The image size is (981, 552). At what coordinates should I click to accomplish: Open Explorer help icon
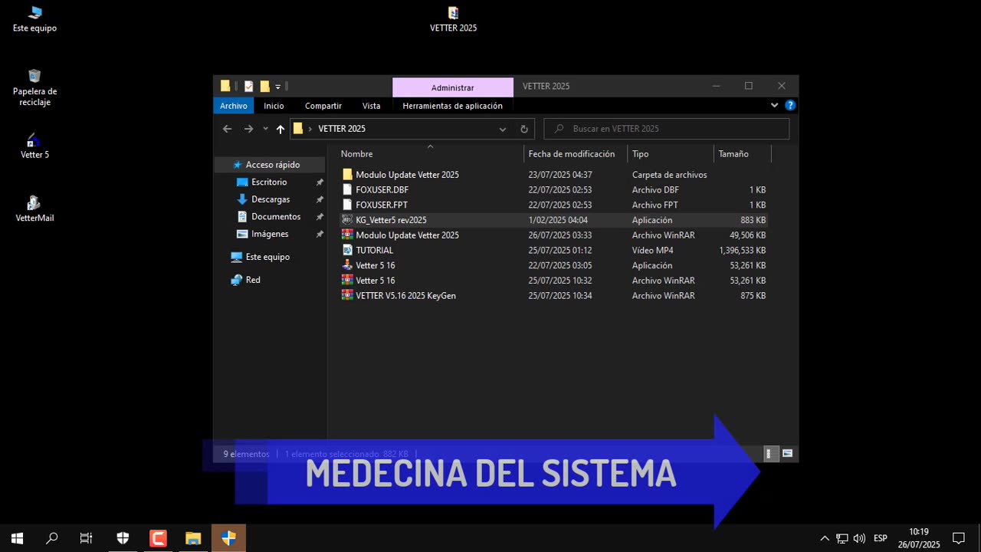[x=790, y=106]
